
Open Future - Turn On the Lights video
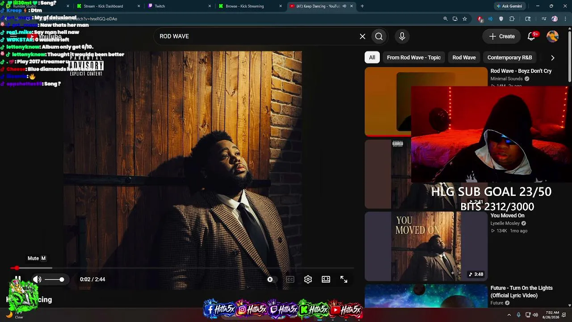point(522,292)
